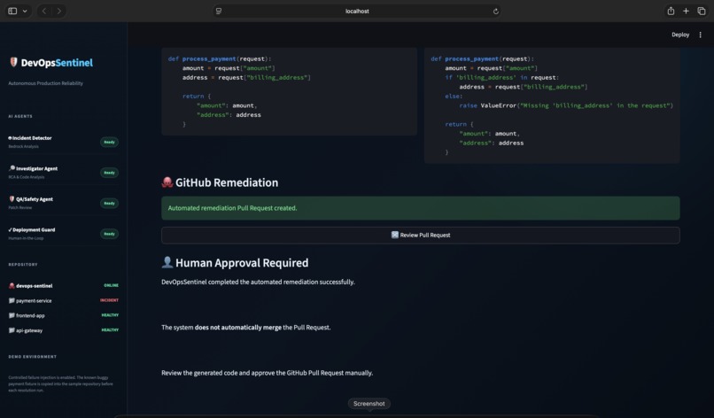
Task: Click the HEALTHY status for api-gateway
Action: click(110, 330)
